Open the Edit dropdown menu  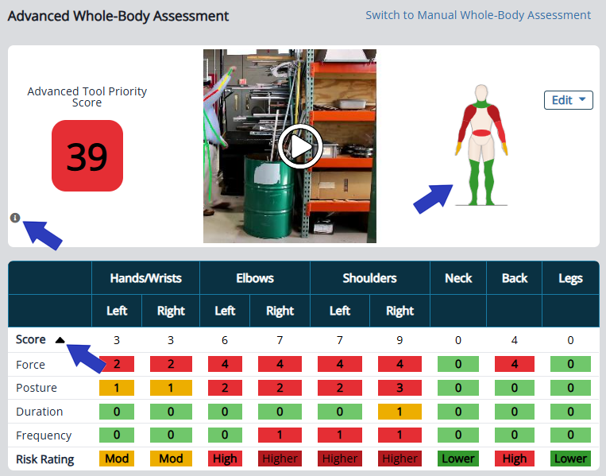coord(568,99)
